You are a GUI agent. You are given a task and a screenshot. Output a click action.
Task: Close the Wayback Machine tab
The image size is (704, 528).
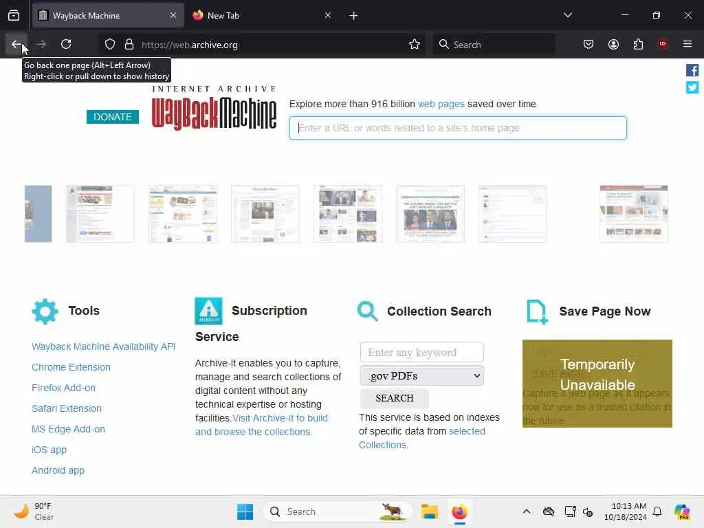pyautogui.click(x=173, y=15)
